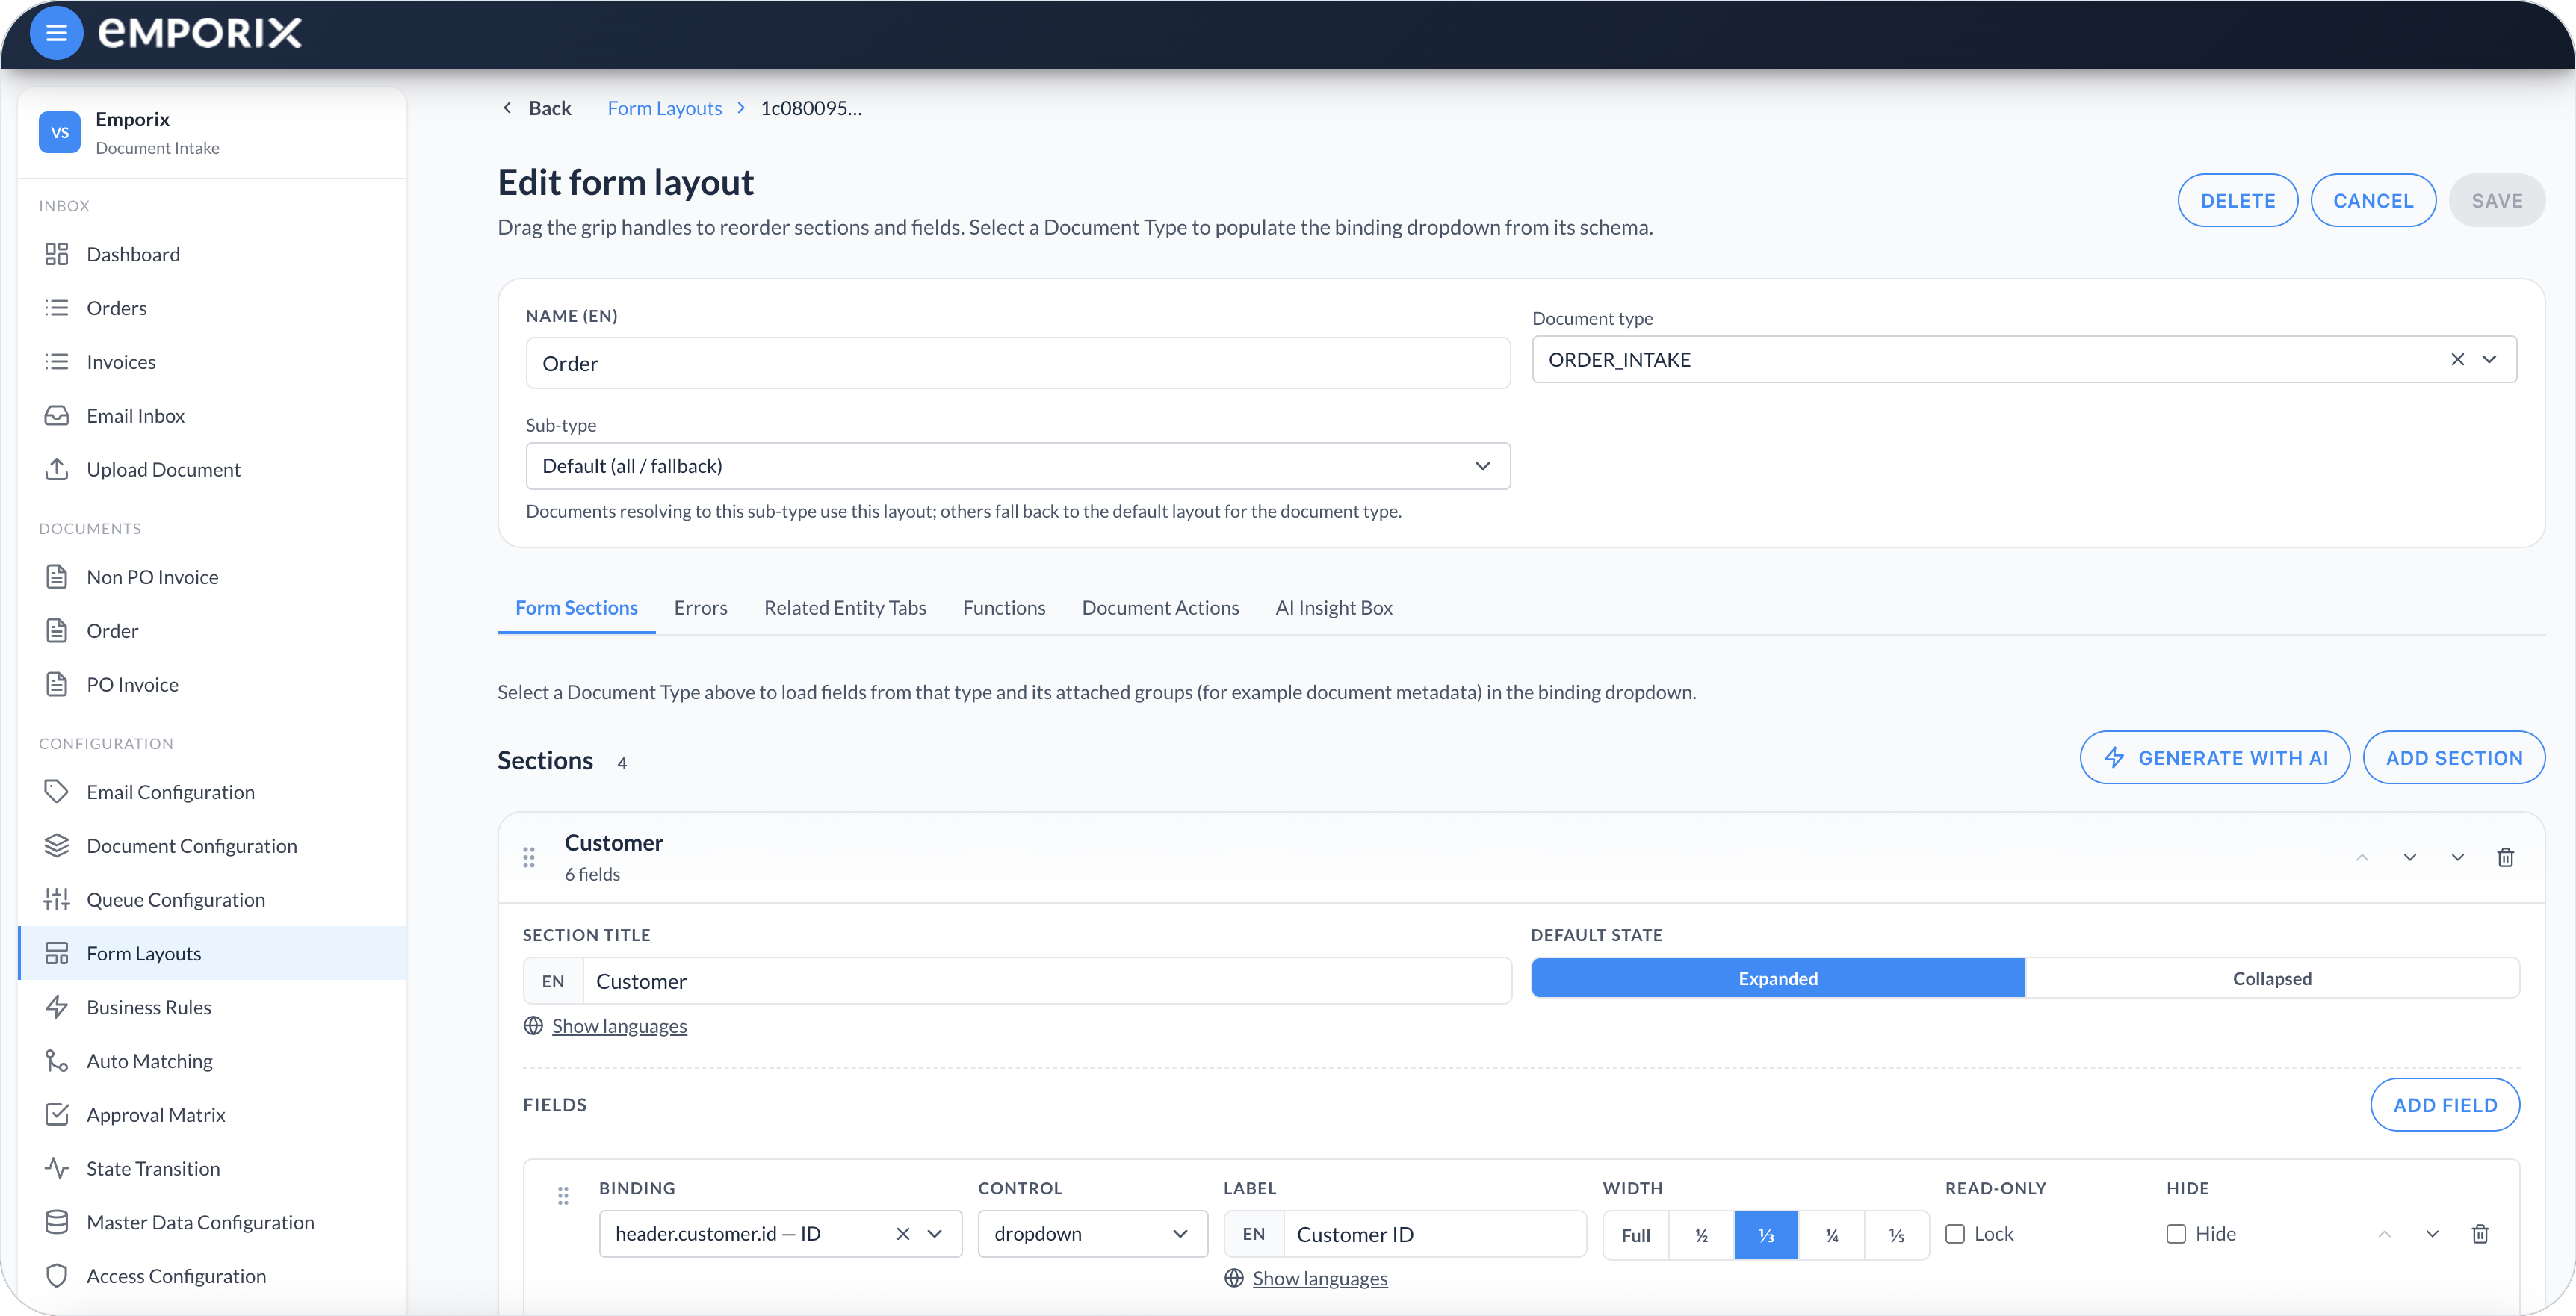Move the Customer ID field up
Screen dimensions: 2576x1316
[x=2384, y=1233]
